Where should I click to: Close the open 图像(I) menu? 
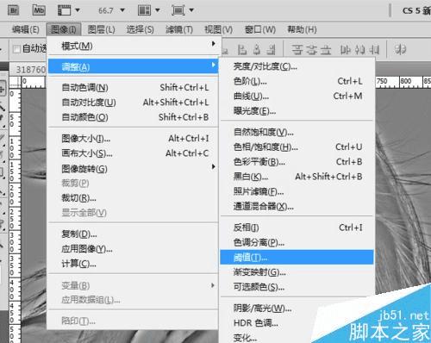pyautogui.click(x=64, y=29)
